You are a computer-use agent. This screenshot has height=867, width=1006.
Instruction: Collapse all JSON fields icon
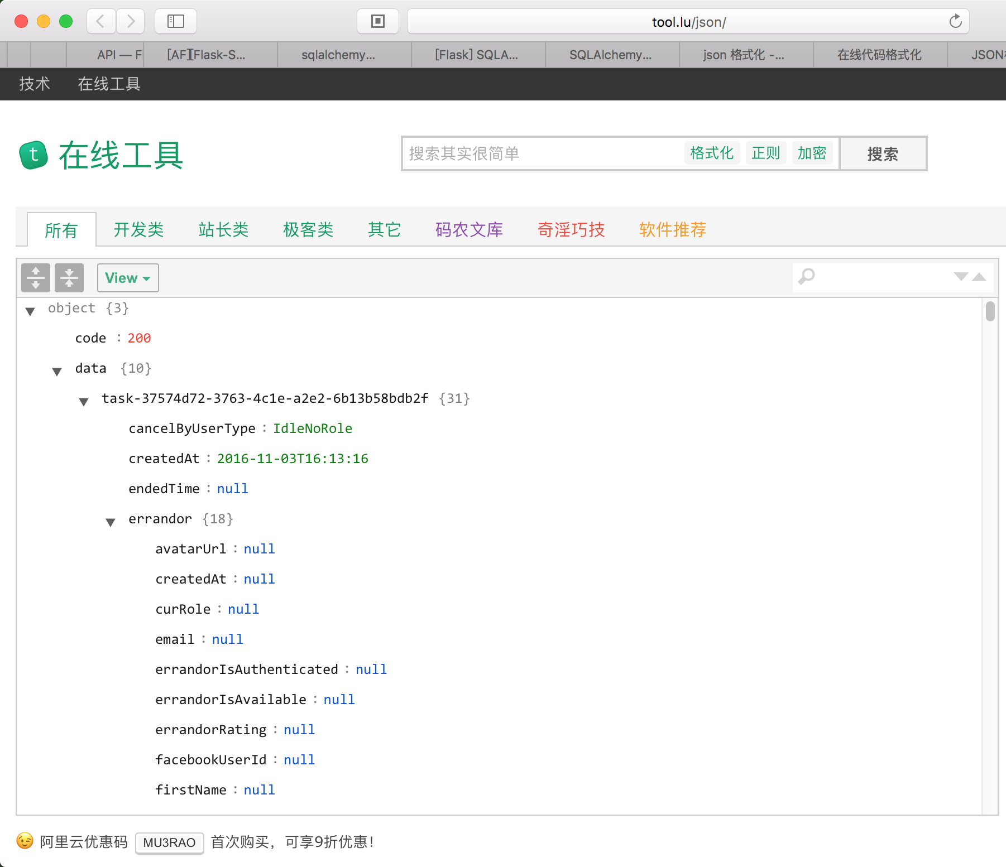pyautogui.click(x=69, y=278)
